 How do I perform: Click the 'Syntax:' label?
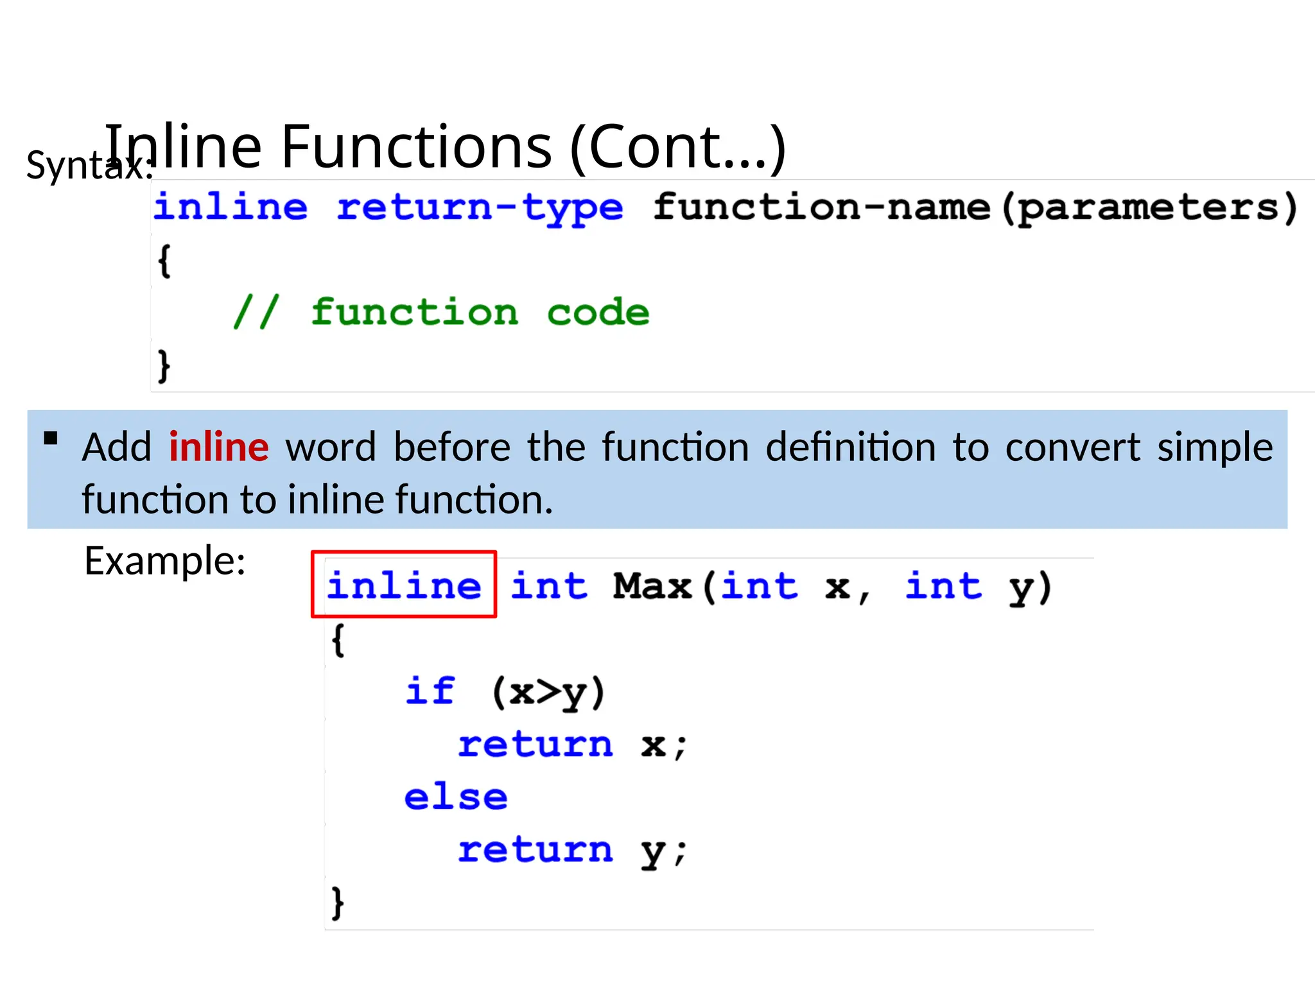90,166
